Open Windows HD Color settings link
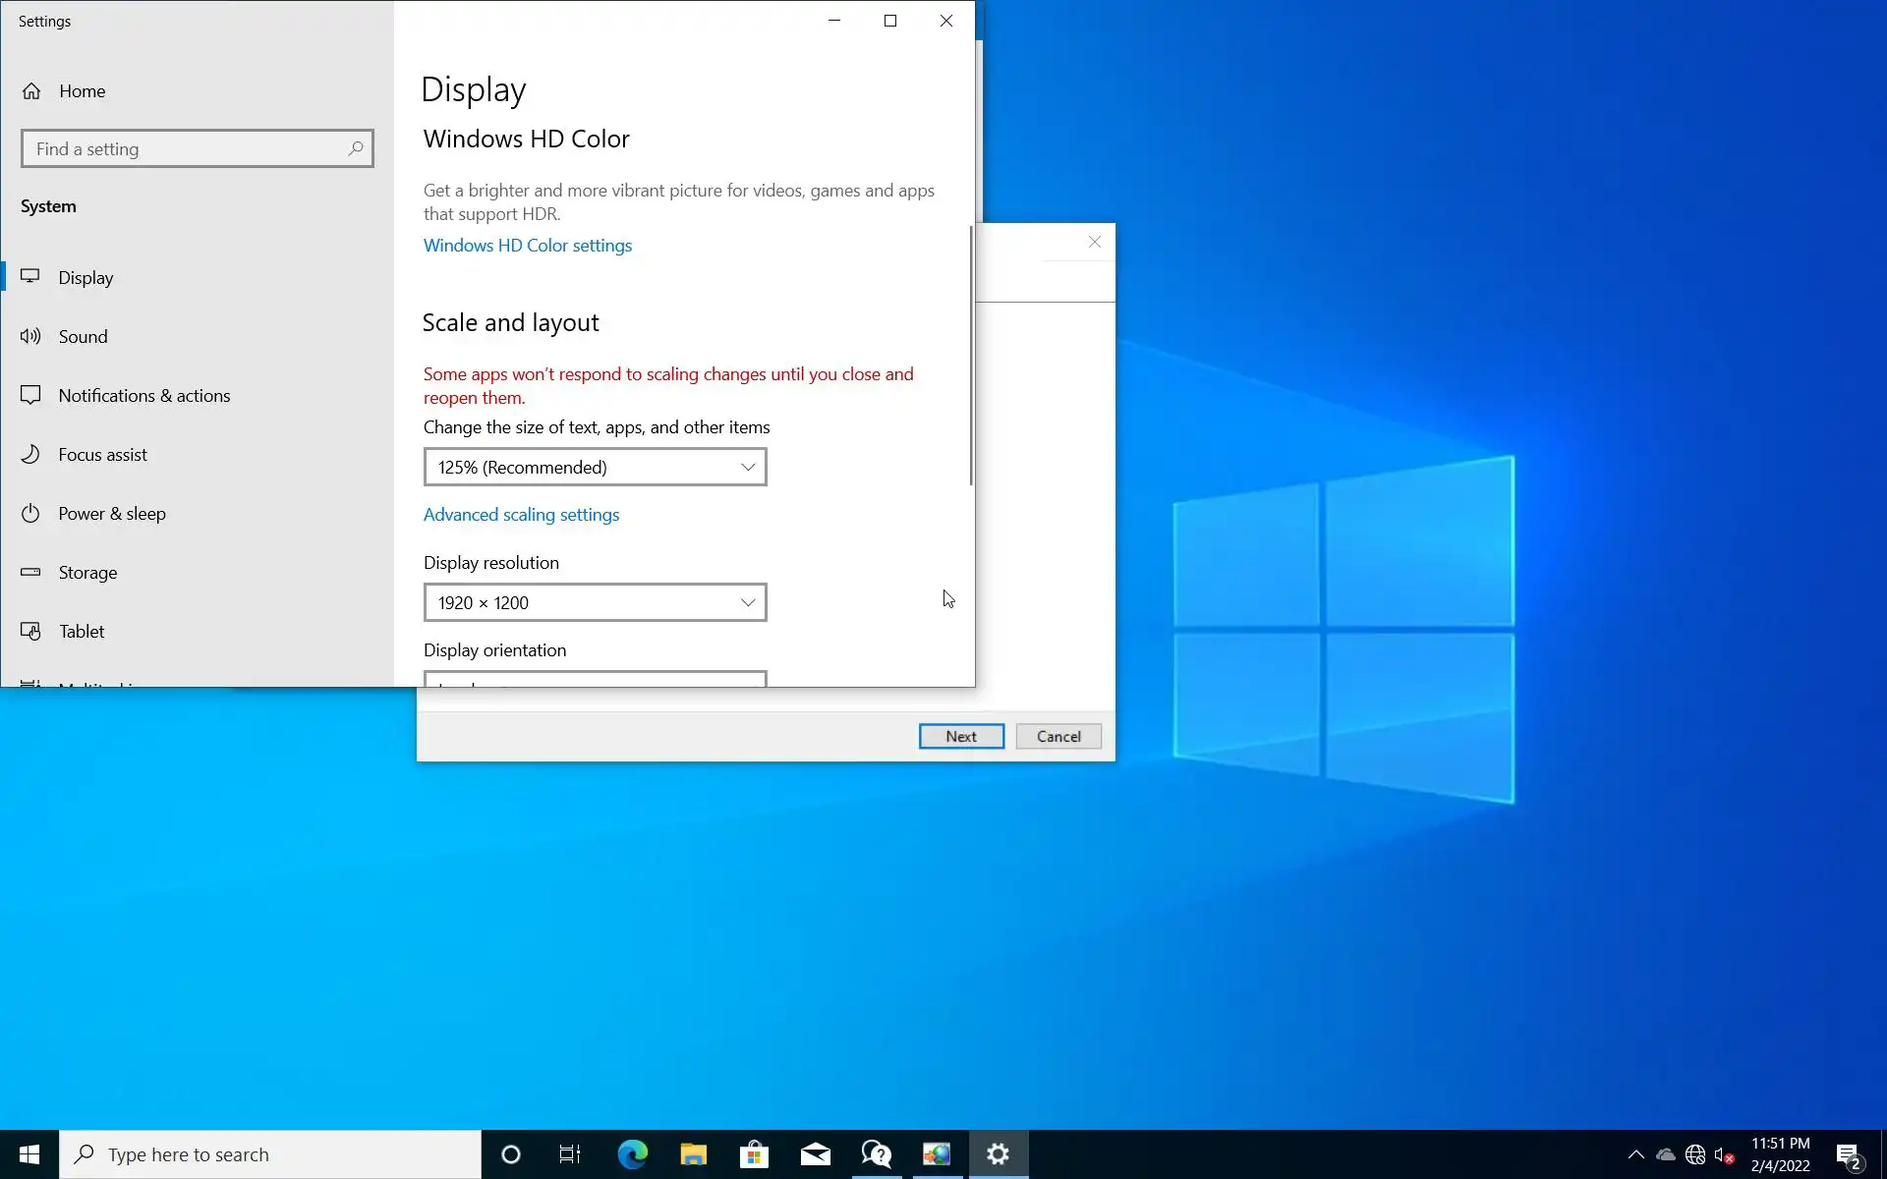The height and width of the screenshot is (1179, 1887). 527,246
